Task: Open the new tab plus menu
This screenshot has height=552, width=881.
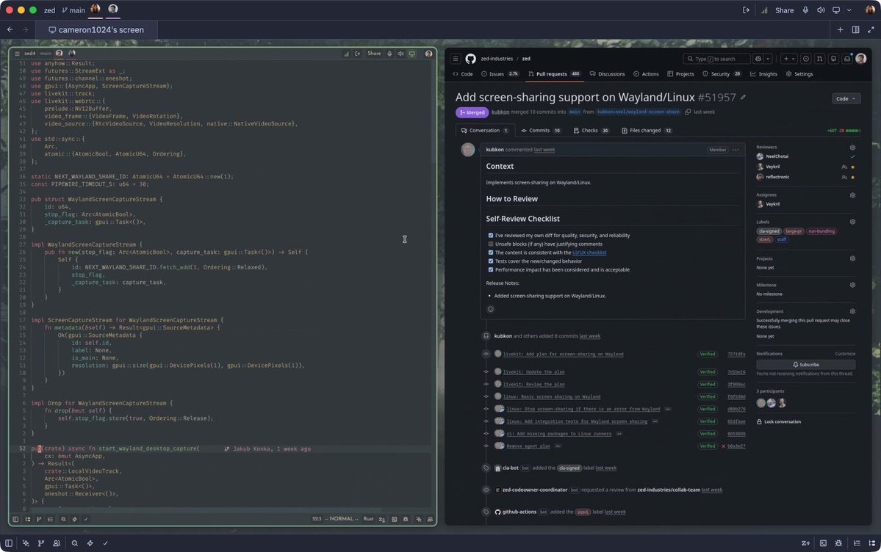Action: (x=840, y=30)
